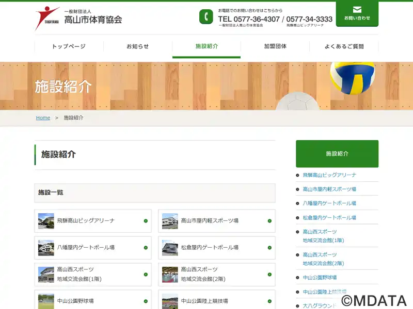The height and width of the screenshot is (309, 413).
Task: Click arrow icon beside 高山市屋内軽スポーツ場 card
Action: [x=269, y=221]
